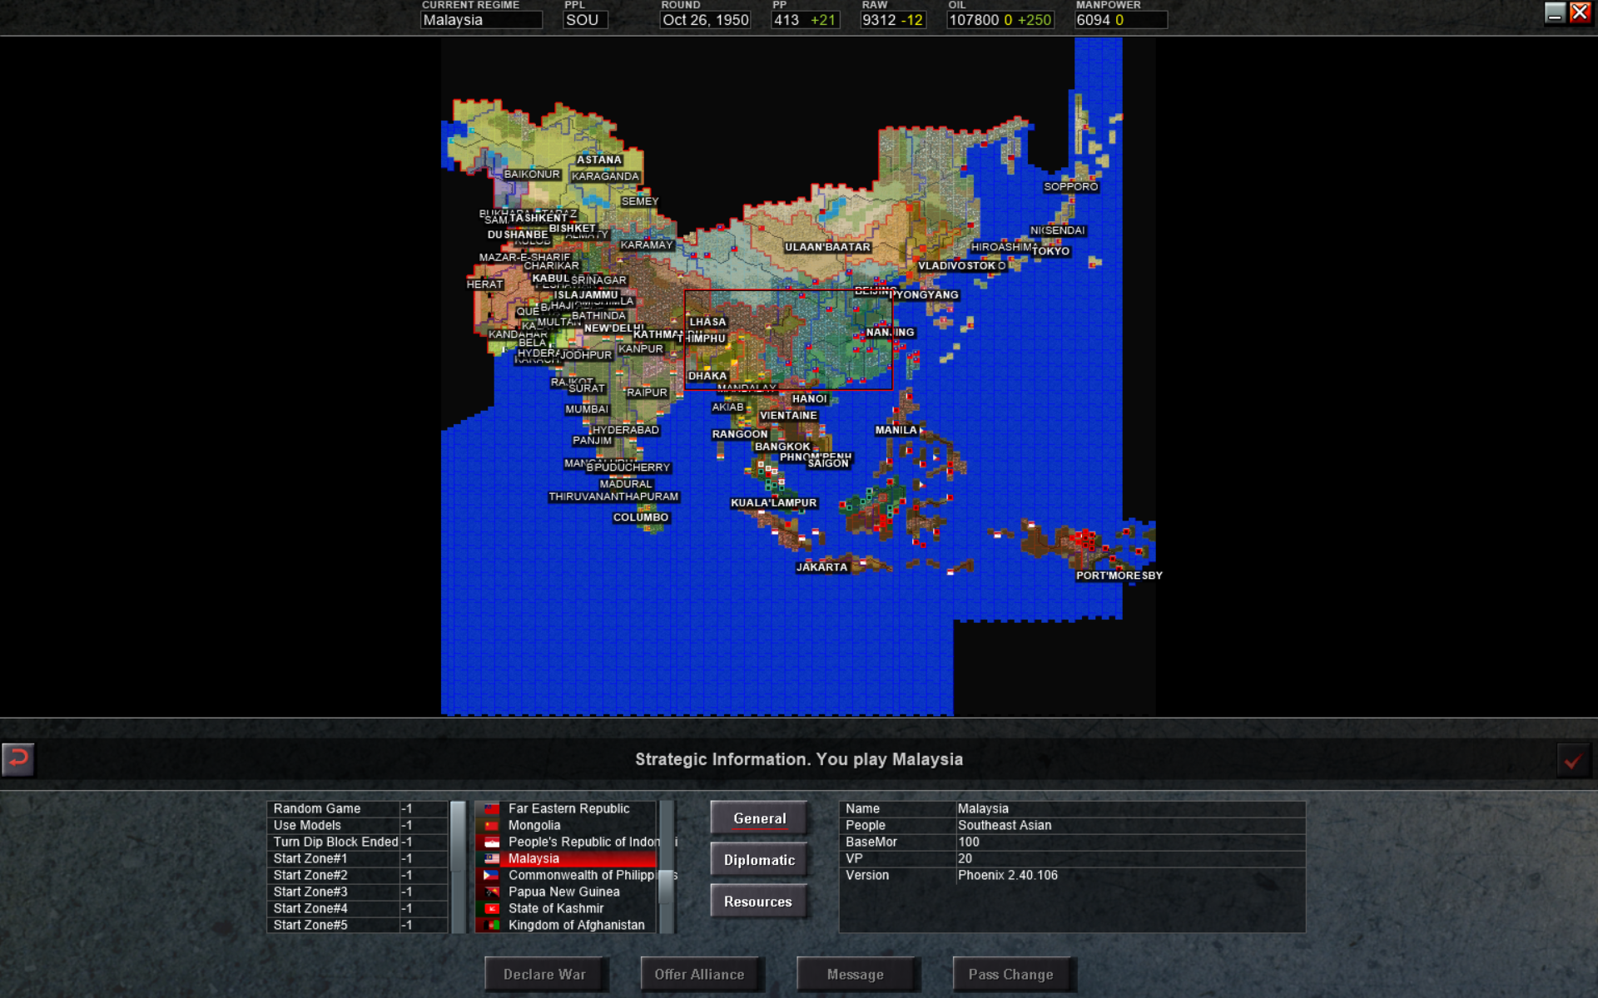Click the State of Kashmir flag icon
Image resolution: width=1598 pixels, height=998 pixels.
coord(492,908)
